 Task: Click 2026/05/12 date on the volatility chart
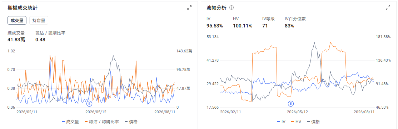298,112
